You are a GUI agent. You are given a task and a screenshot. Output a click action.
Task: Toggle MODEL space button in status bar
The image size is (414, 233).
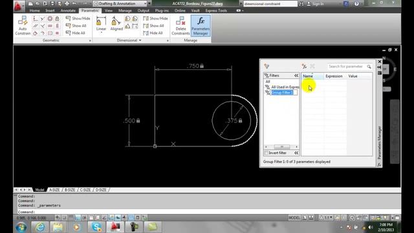(294, 217)
